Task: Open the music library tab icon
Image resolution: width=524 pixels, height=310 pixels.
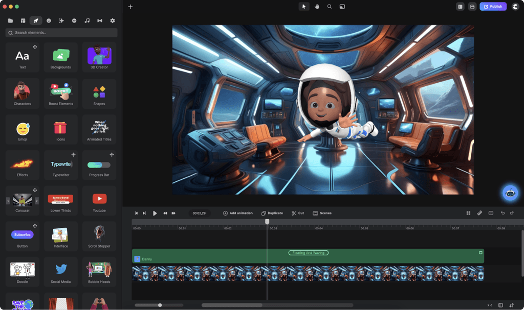Action: pos(87,20)
